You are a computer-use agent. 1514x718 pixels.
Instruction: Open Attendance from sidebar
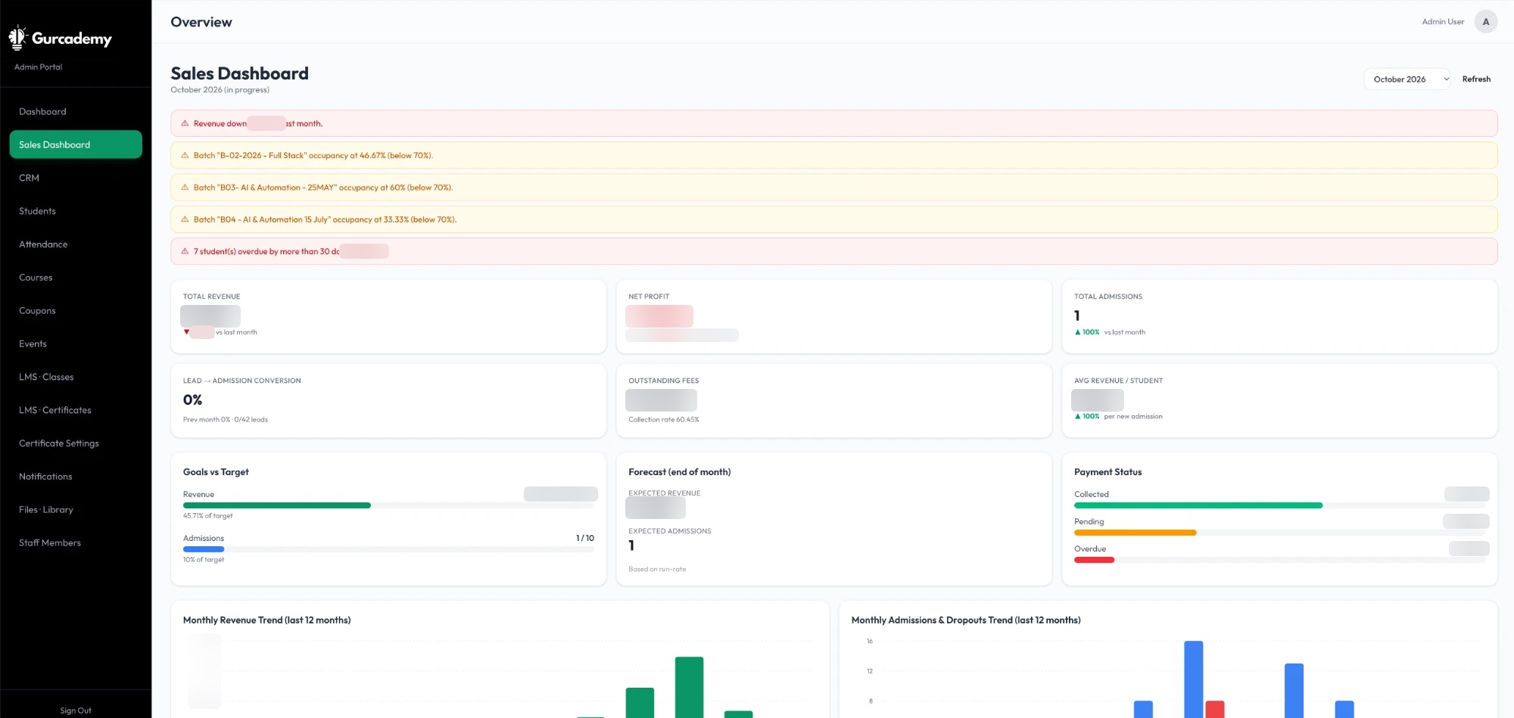pyautogui.click(x=76, y=244)
